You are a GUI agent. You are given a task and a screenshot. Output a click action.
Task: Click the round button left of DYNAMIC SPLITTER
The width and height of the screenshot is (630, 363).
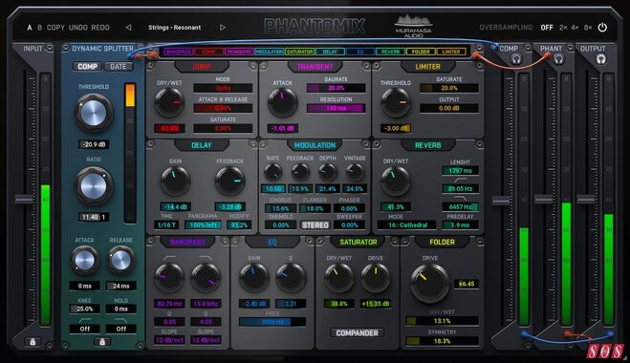pyautogui.click(x=66, y=48)
